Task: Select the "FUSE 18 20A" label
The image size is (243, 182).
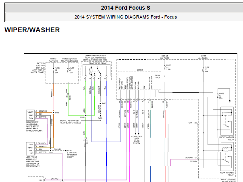Action: click(x=57, y=70)
